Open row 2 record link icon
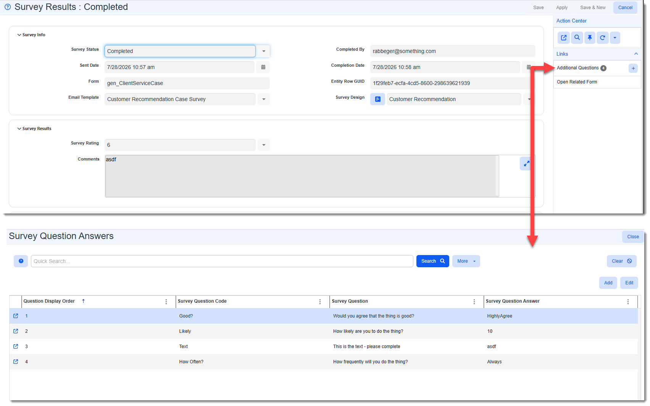The width and height of the screenshot is (650, 406). pyautogui.click(x=16, y=331)
